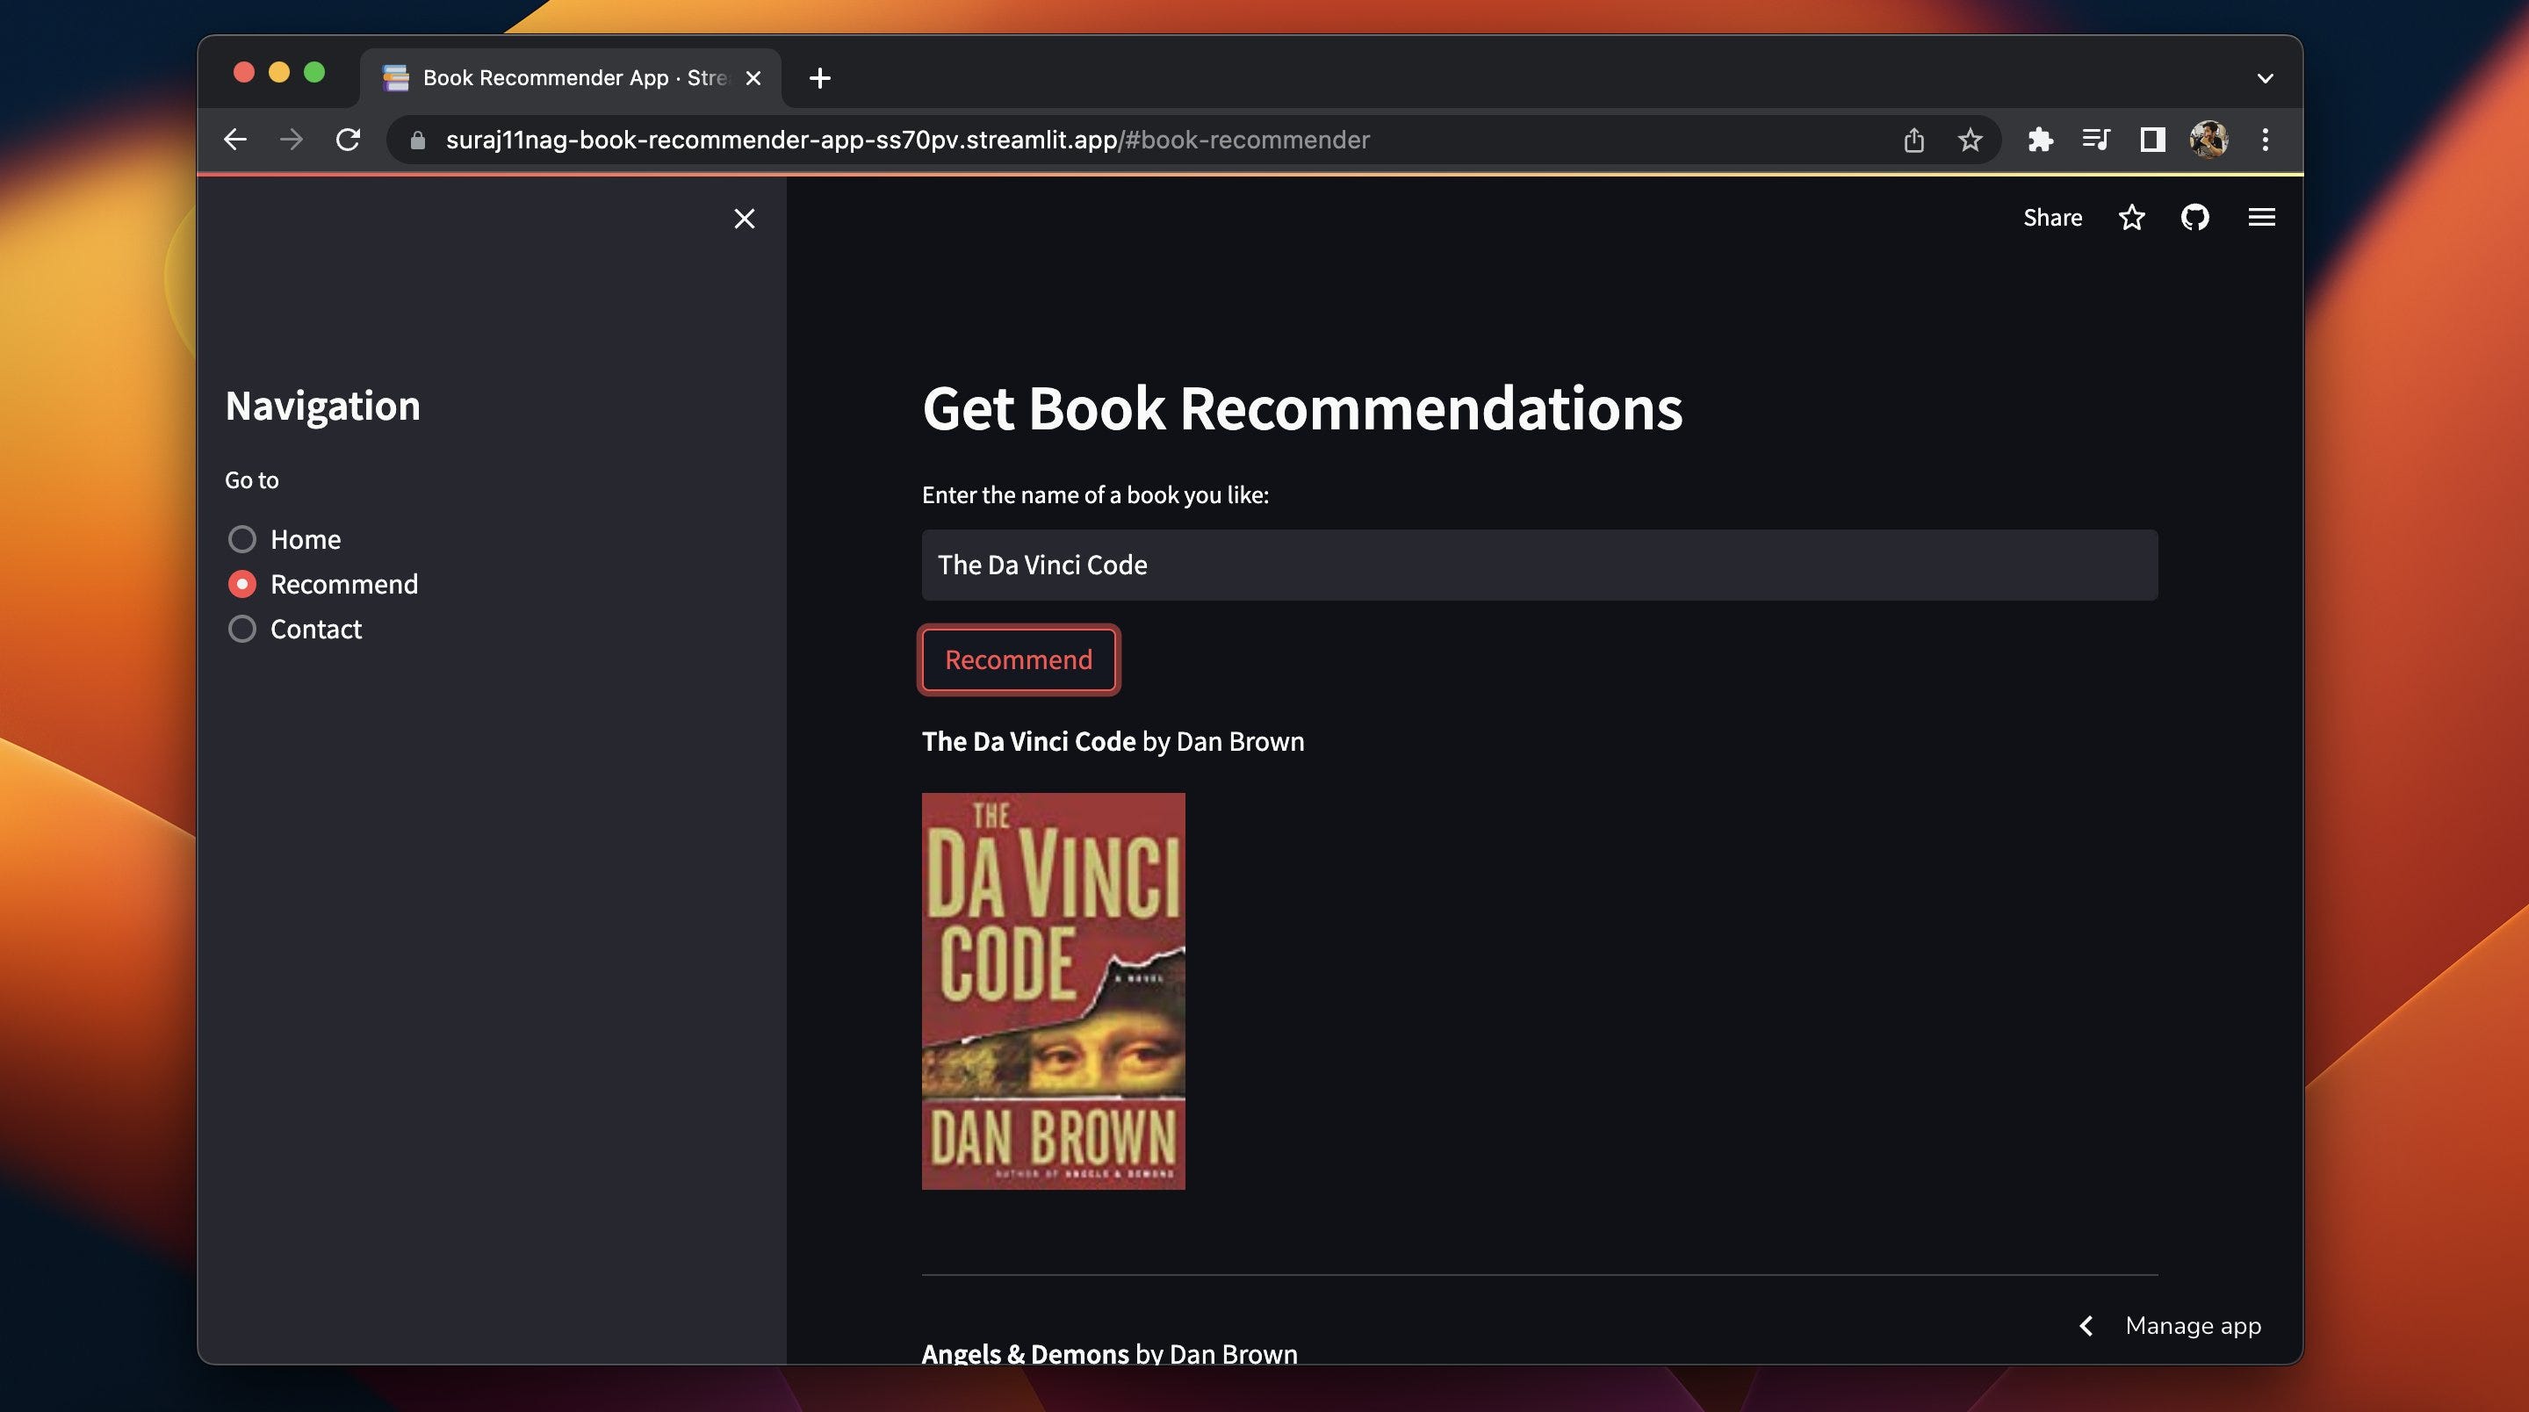Toggle the Chrome side panel icon

tap(2152, 140)
